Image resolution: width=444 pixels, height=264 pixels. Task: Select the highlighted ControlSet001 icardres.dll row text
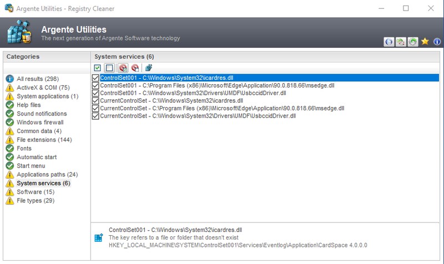[167, 78]
